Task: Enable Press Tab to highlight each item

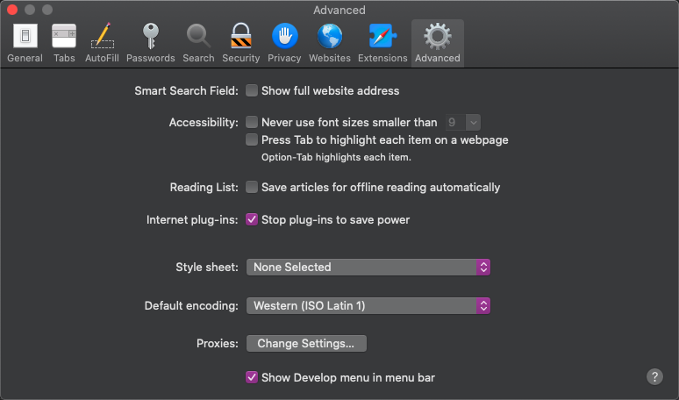Action: click(x=252, y=139)
